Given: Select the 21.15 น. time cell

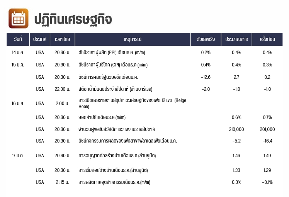Looking at the screenshot, I should click(x=63, y=182).
